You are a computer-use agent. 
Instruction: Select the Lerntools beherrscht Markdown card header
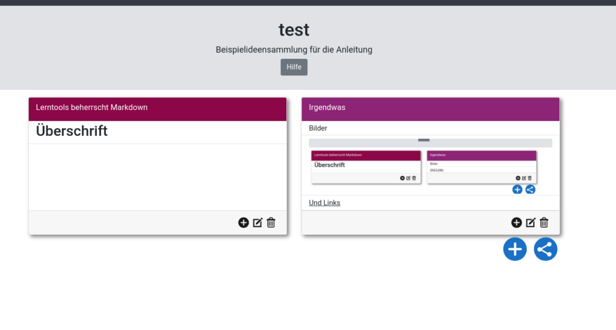(158, 108)
